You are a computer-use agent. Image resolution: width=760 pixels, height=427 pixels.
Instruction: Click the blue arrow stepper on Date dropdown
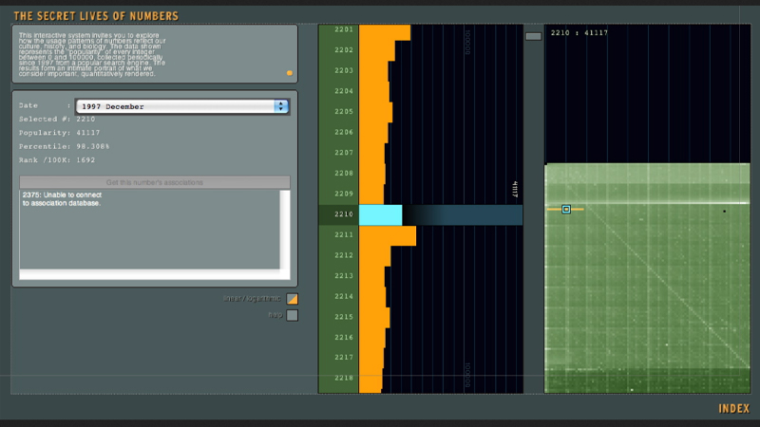coord(280,106)
